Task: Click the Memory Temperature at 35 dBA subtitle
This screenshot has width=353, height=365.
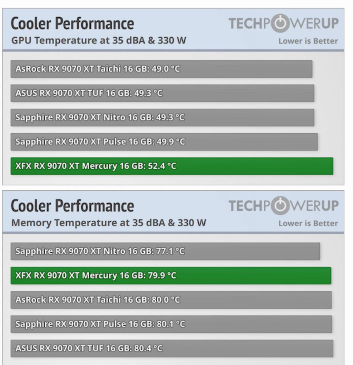Action: click(109, 223)
